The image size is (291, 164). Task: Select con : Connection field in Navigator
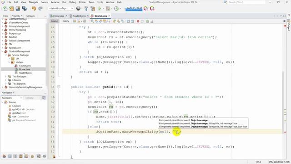click(x=20, y=117)
